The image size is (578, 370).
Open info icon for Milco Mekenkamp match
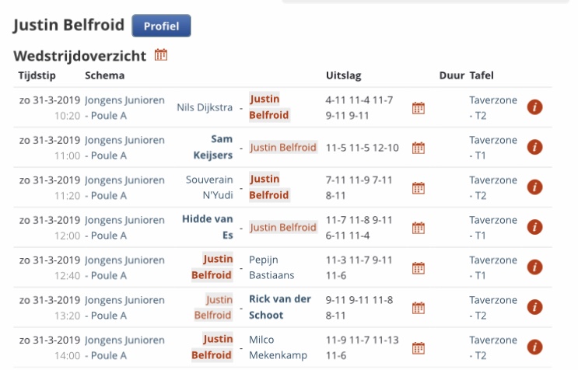coord(534,347)
